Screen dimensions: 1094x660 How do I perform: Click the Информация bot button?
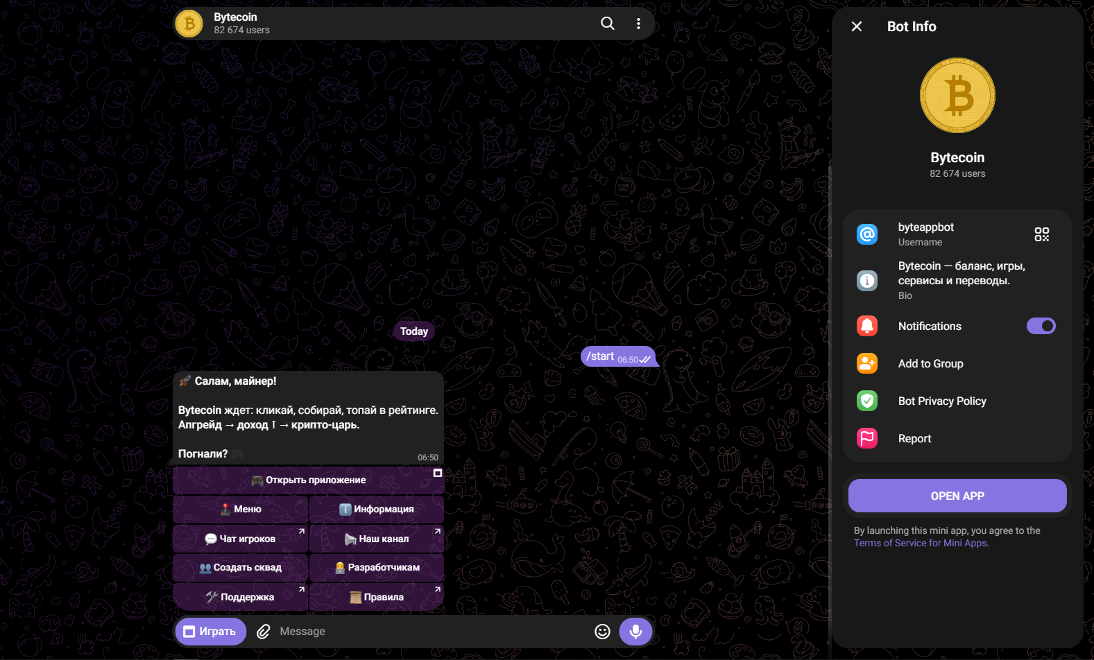tap(377, 509)
